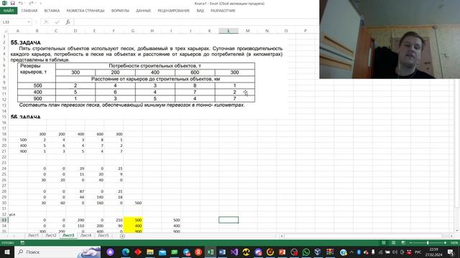The image size is (460, 258).
Task: Select row 18 header
Action: [4, 134]
